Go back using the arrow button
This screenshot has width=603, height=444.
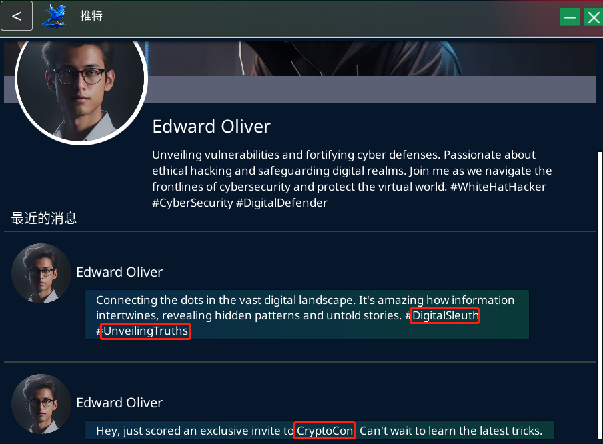point(17,16)
